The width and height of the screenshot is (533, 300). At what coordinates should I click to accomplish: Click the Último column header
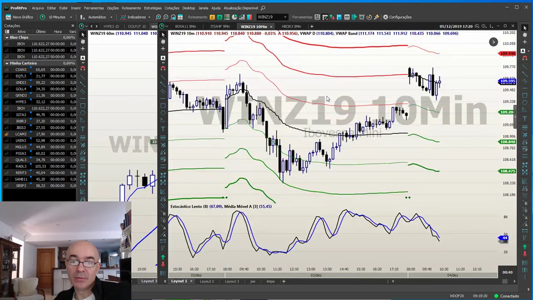point(41,32)
